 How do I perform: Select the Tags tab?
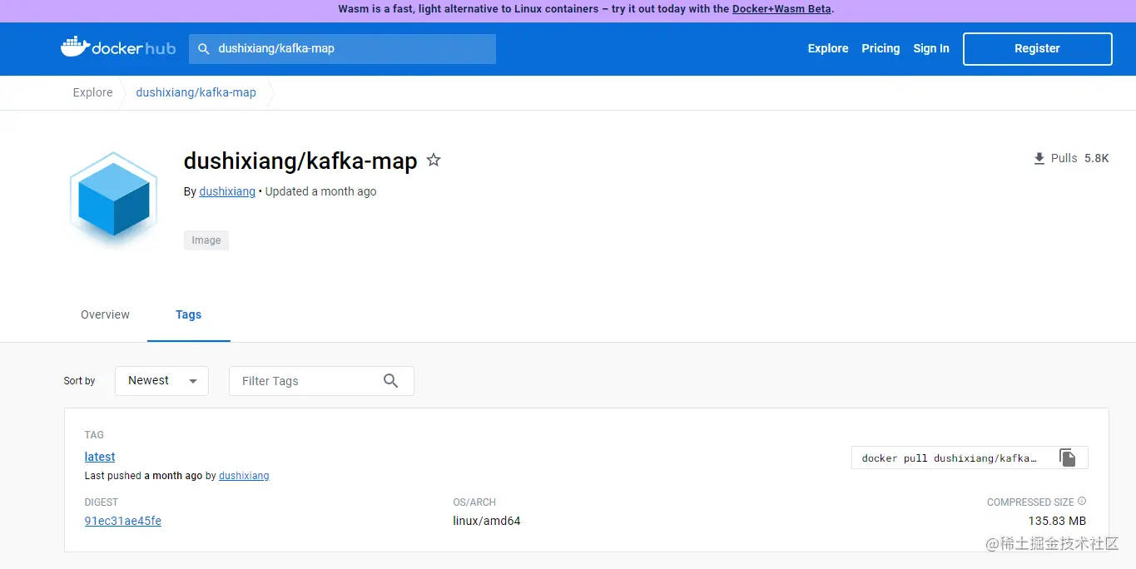pyautogui.click(x=189, y=314)
